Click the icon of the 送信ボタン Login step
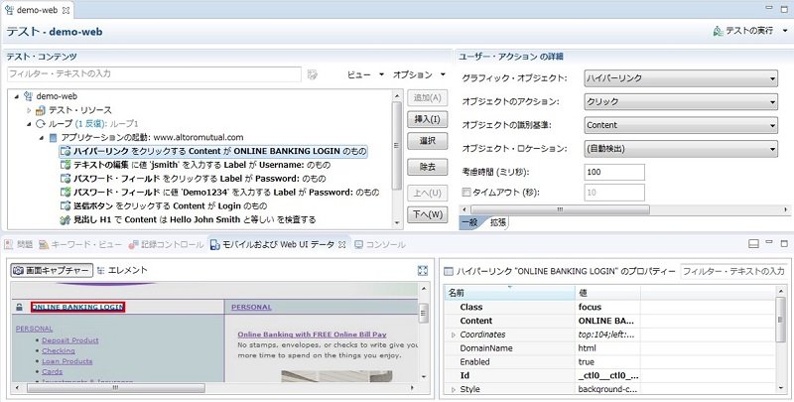Screen dimensions: 794x402 click(x=65, y=206)
